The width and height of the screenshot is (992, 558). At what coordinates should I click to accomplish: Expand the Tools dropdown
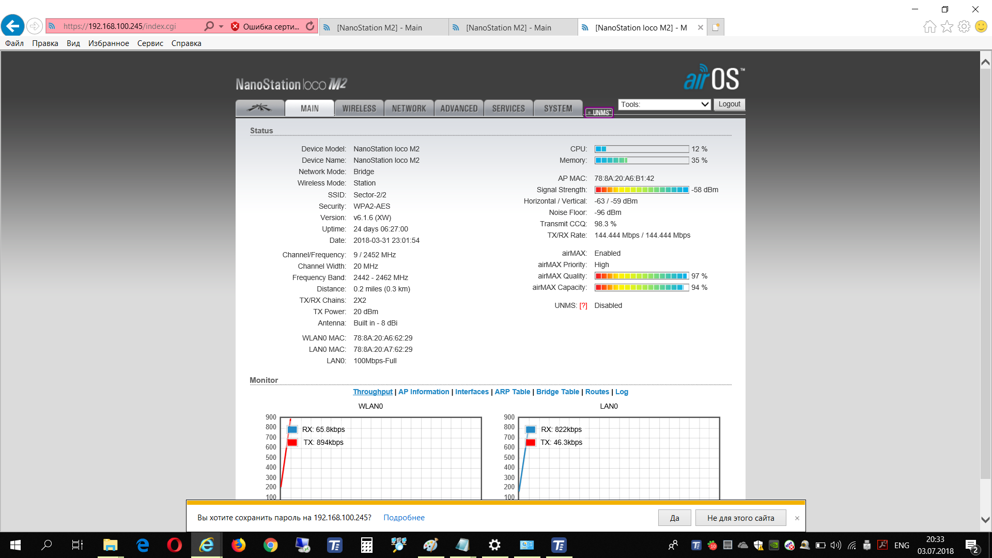[664, 104]
